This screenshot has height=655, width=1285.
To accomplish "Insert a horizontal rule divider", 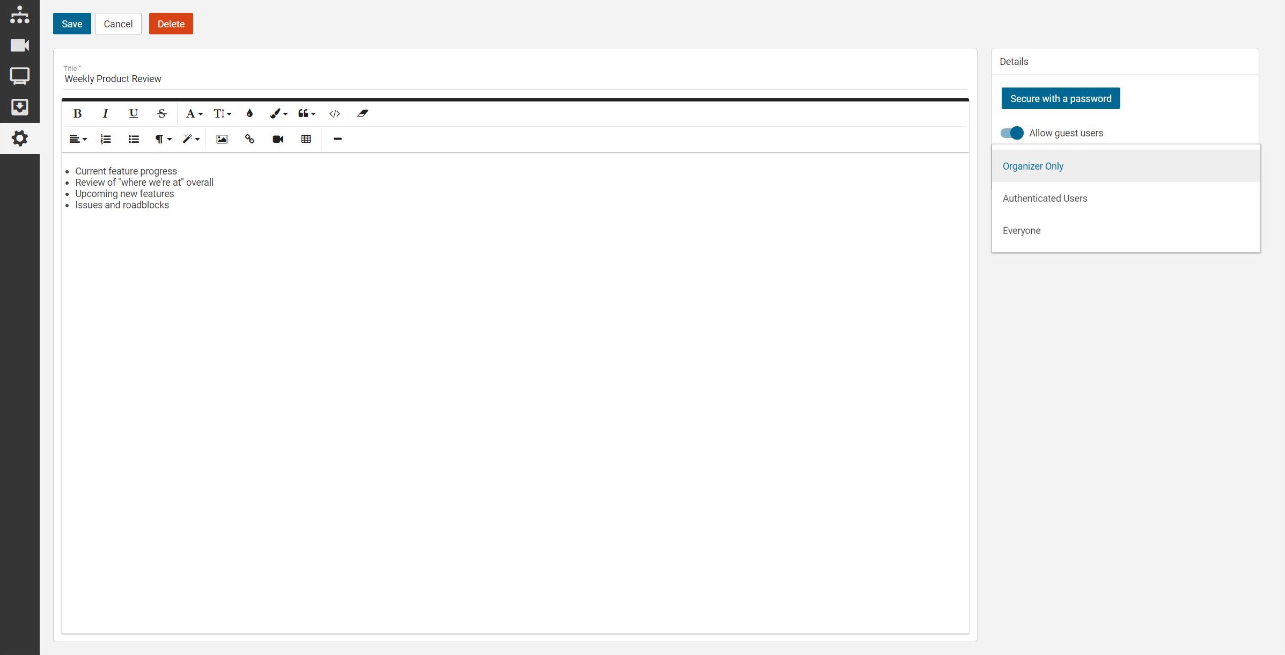I will [x=339, y=139].
